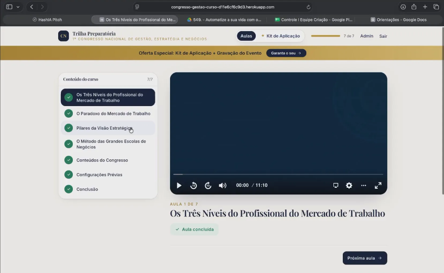Viewport: 444px width, 273px height.
Task: Play the lesson video
Action: click(179, 186)
